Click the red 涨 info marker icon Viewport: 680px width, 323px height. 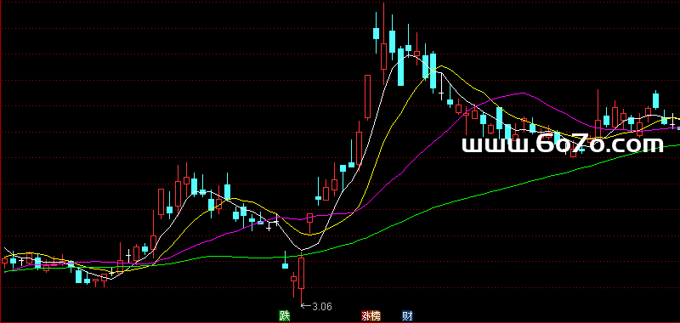[x=366, y=316]
